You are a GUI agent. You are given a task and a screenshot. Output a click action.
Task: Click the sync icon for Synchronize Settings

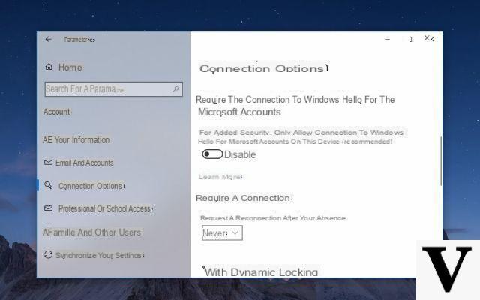click(48, 255)
